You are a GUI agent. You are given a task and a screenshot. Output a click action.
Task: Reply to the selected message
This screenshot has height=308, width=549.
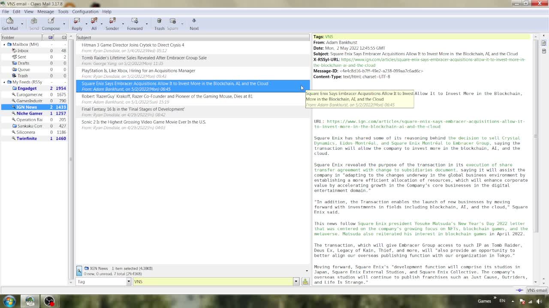[x=77, y=24]
